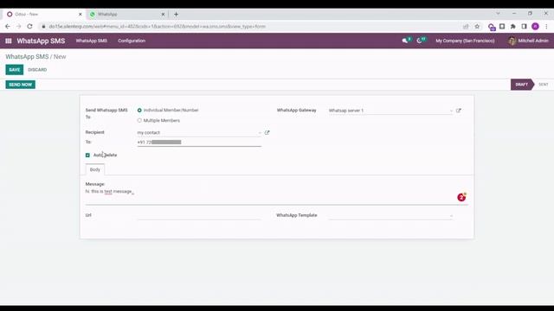The width and height of the screenshot is (554, 311).
Task: Open the WhatsApp SMS menu item
Action: click(92, 41)
